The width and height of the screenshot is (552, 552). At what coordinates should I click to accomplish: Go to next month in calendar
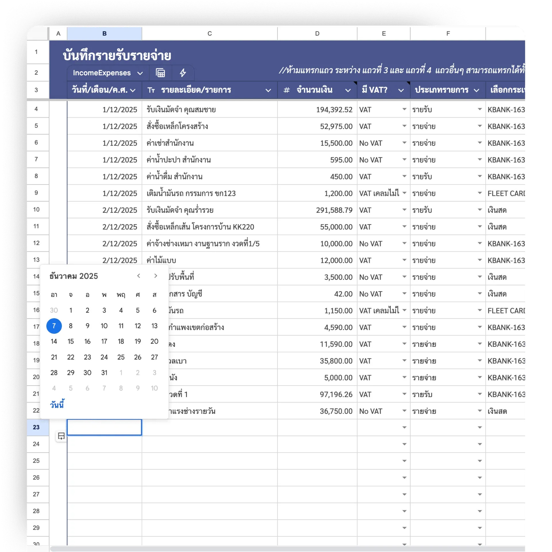point(156,276)
